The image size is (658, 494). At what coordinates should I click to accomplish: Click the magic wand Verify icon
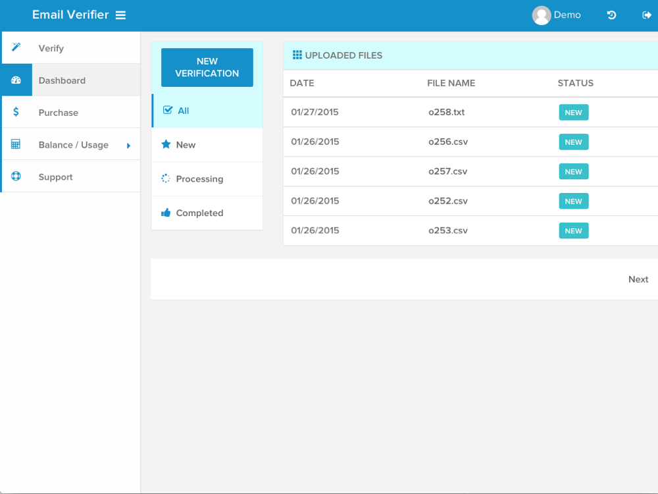16,47
